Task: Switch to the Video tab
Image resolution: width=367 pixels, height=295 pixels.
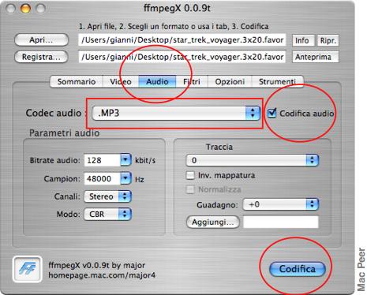Action: point(121,81)
